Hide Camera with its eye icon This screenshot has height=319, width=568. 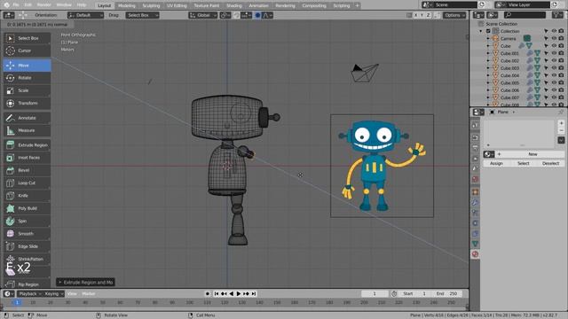pos(554,38)
